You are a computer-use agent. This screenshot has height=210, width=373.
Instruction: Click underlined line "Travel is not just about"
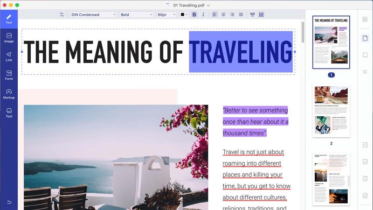[x=253, y=152]
